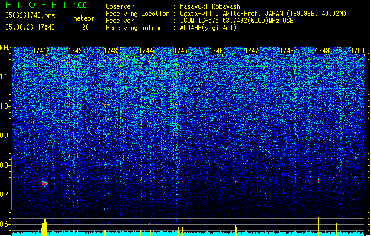The height and width of the screenshot is (236, 371).
Task: Click the bright red meteor echo near 1741
Action: (44, 183)
